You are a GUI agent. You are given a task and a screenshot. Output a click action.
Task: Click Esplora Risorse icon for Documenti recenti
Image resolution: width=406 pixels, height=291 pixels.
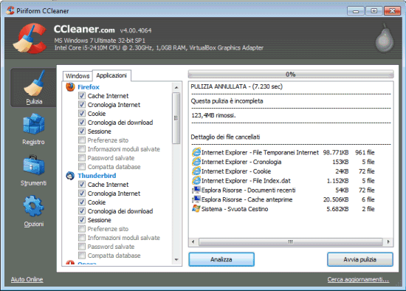196,190
